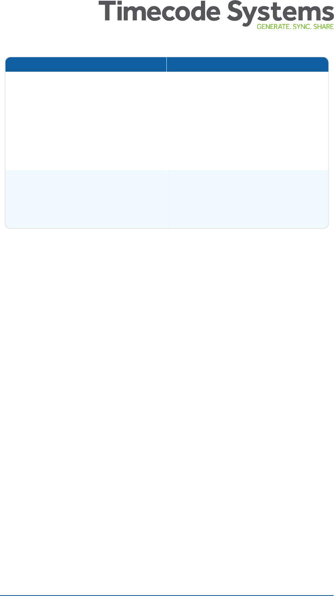Click the light blue cell in left column
Image resolution: width=334 pixels, height=596 pixels.
pos(86,199)
